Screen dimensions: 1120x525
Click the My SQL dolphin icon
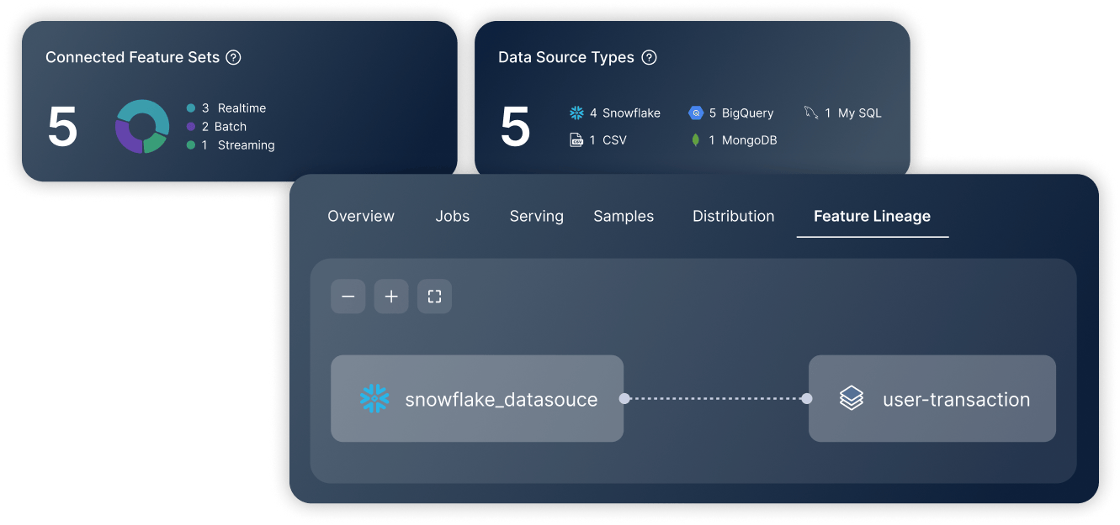click(x=811, y=113)
